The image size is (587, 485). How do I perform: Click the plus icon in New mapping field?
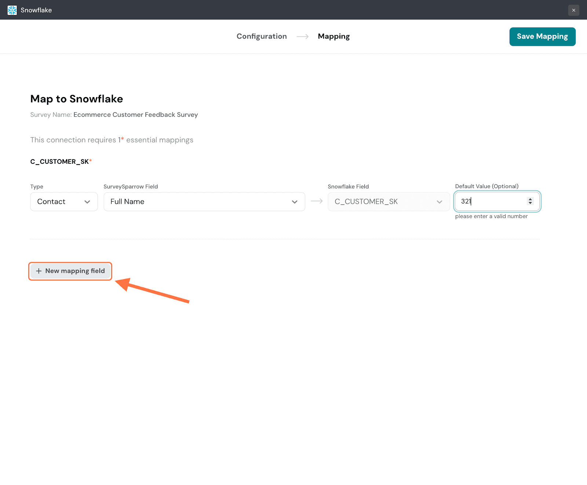(x=39, y=271)
